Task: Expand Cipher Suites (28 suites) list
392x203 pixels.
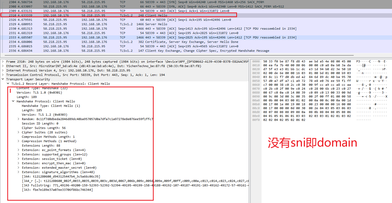Action: pos(18,132)
